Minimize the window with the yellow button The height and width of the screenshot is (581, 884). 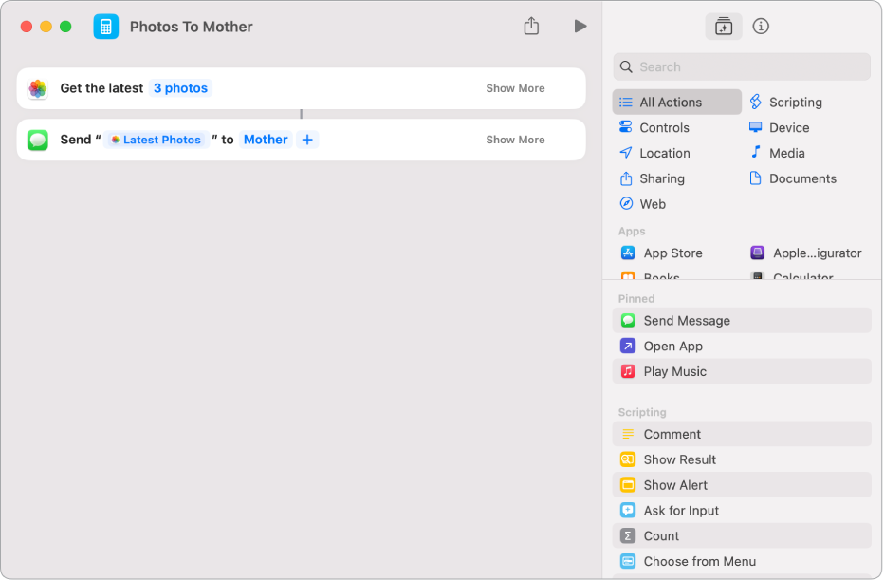46,27
